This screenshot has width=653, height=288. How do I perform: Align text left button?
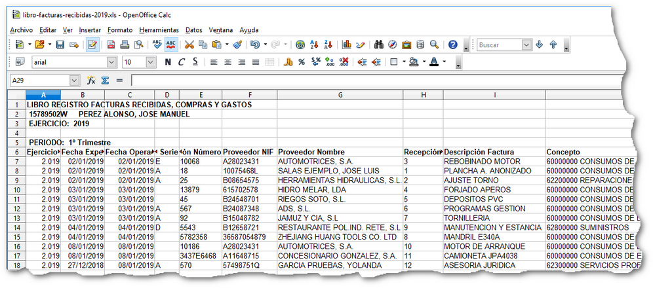pos(214,62)
